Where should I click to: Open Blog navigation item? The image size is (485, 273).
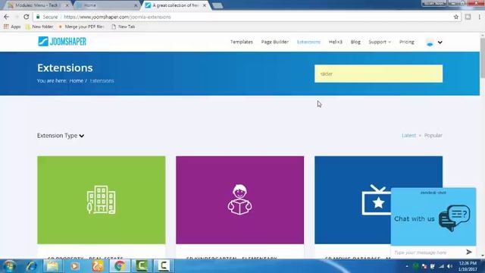[355, 42]
